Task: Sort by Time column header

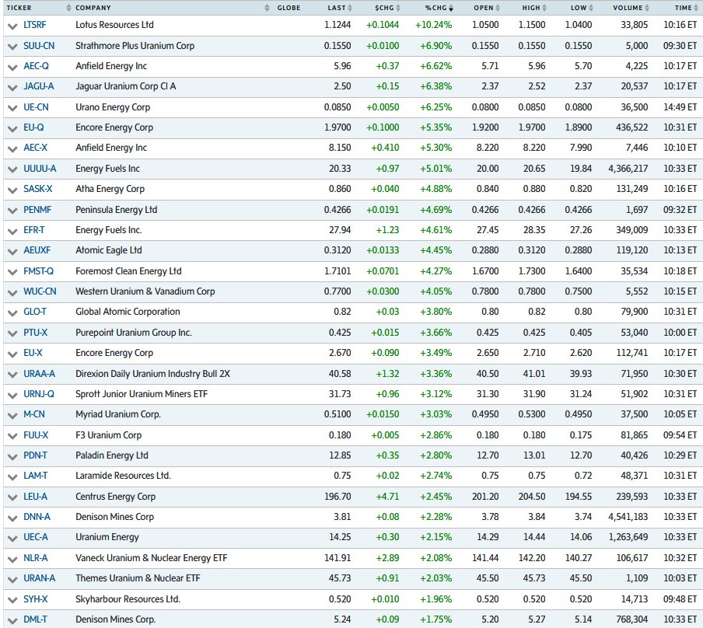Action: tap(687, 8)
